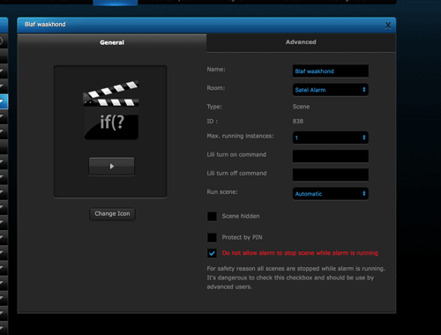Switch to the General tab
Image resolution: width=441 pixels, height=335 pixels.
[x=112, y=42]
